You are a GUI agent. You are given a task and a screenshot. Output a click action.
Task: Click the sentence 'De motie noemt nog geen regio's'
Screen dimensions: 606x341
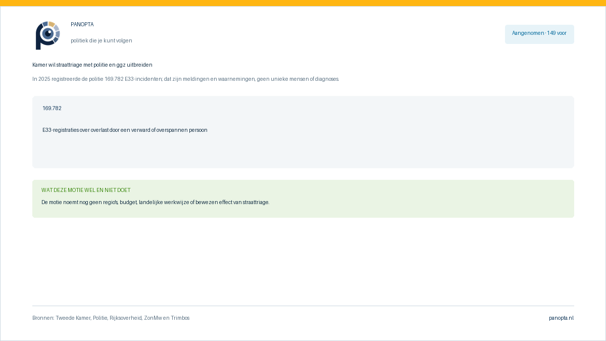pos(156,203)
